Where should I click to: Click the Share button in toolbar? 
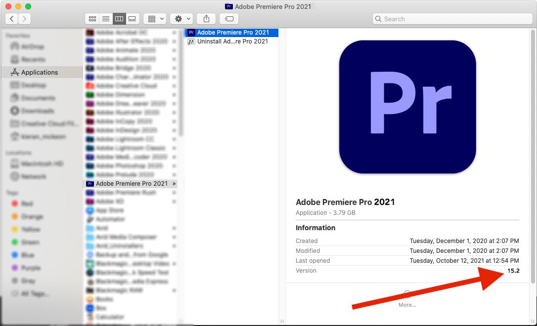206,19
